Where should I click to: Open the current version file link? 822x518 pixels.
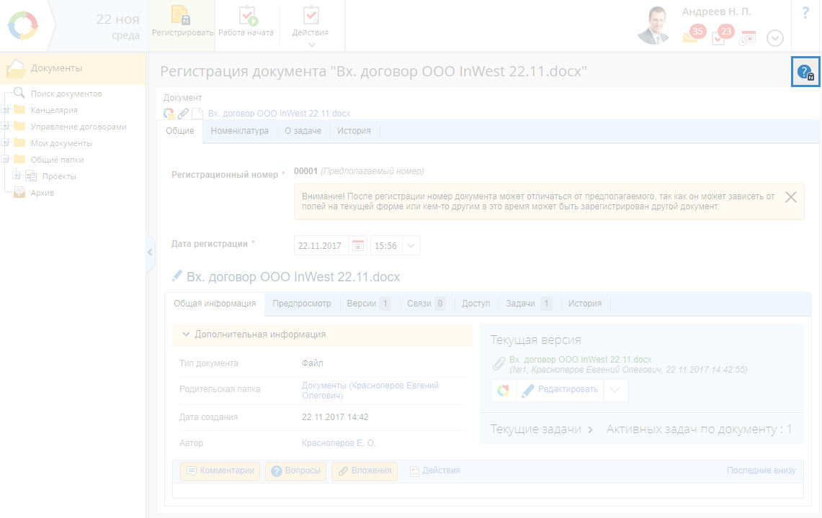click(581, 360)
